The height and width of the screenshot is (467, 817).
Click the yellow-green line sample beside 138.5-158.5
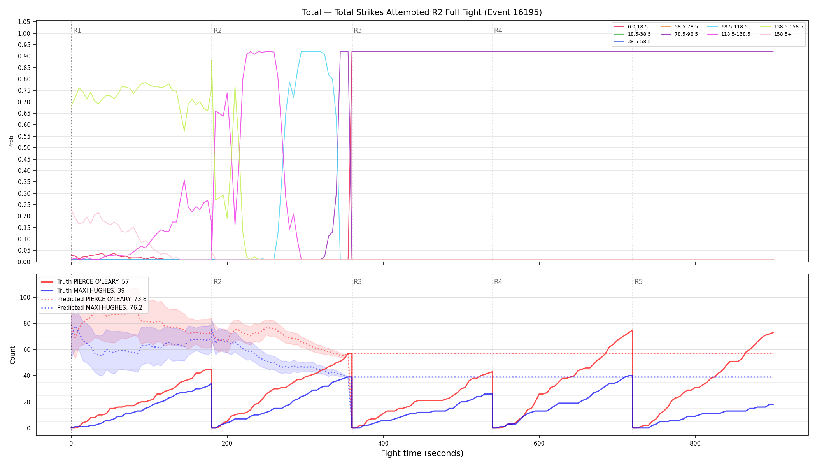pos(765,27)
